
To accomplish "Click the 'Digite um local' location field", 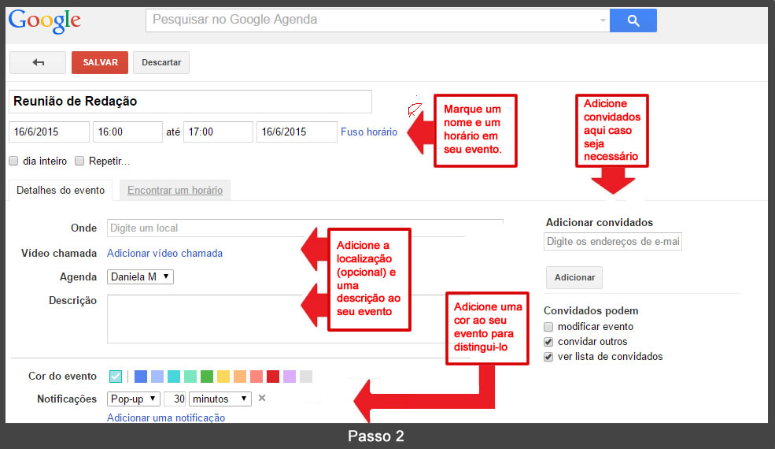I will (x=304, y=228).
